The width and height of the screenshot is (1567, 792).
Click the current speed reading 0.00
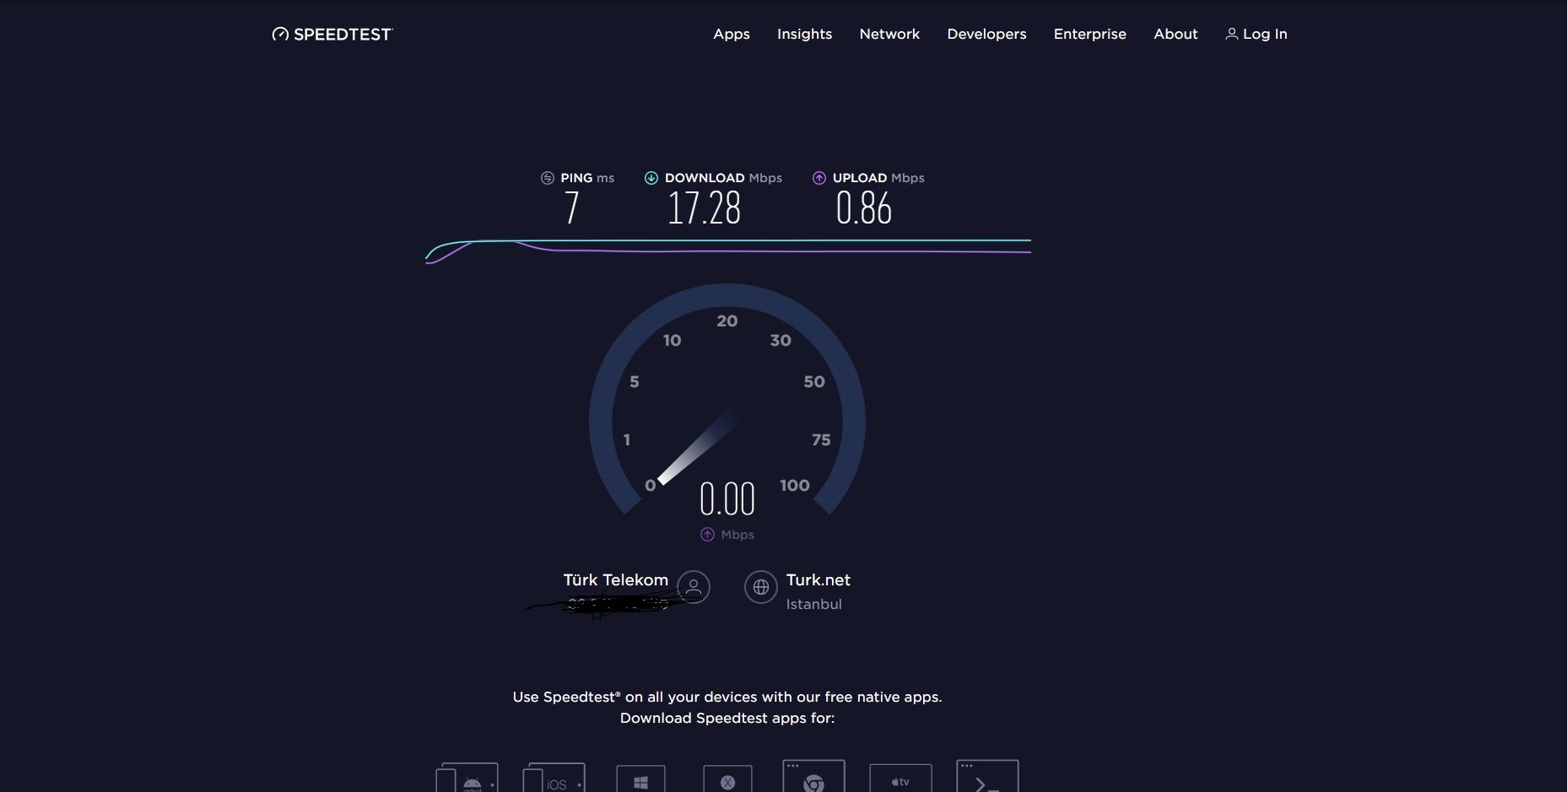click(x=727, y=498)
